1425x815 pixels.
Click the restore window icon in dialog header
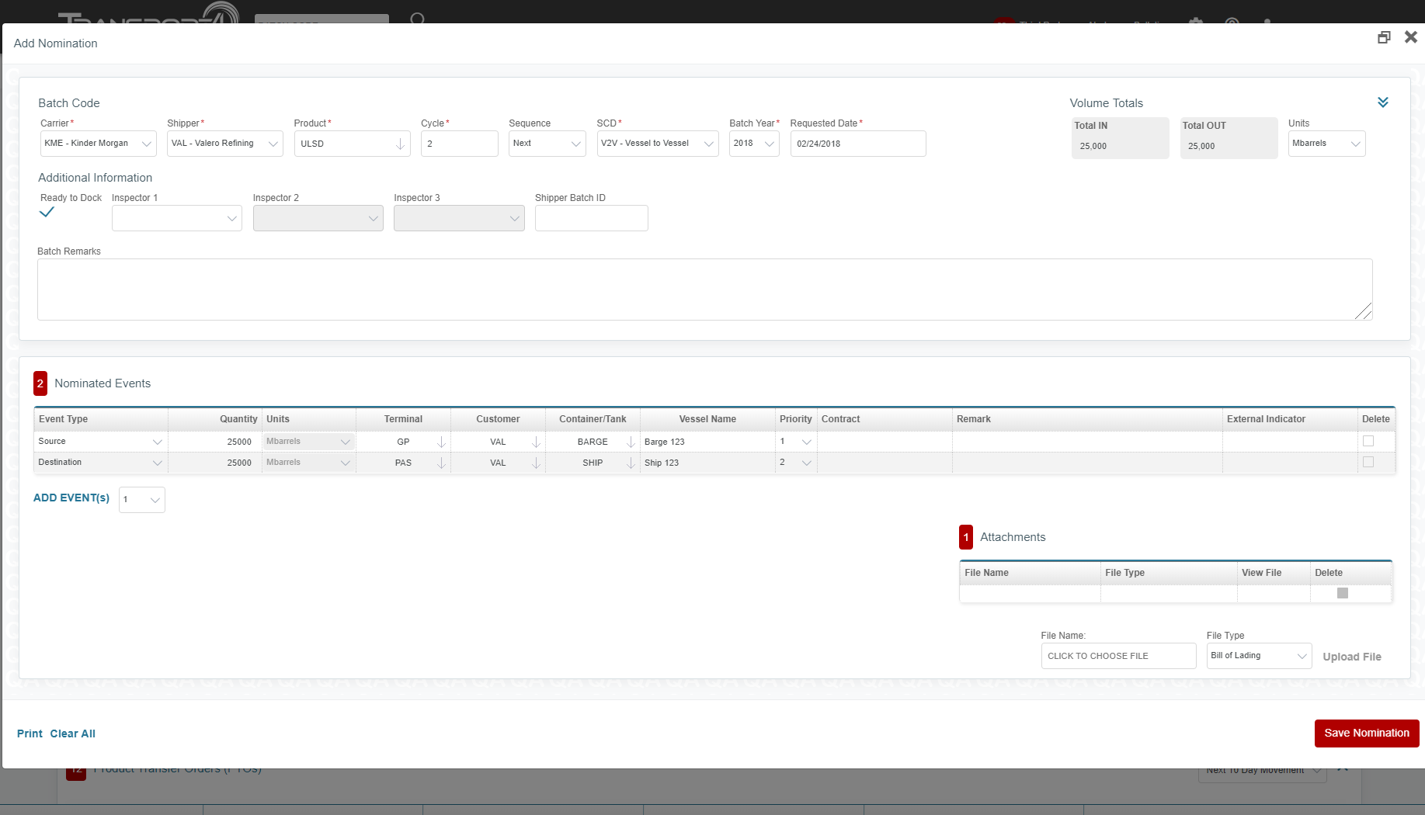(x=1383, y=37)
